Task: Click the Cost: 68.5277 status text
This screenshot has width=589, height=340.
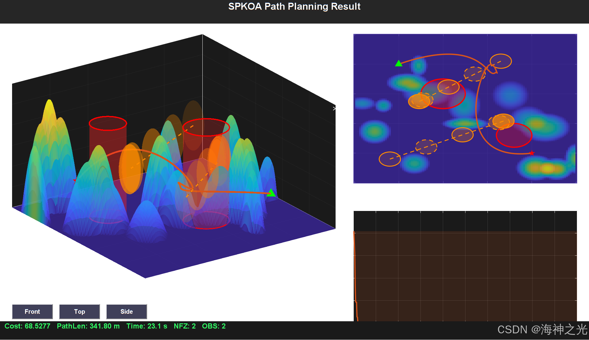Action: click(27, 326)
